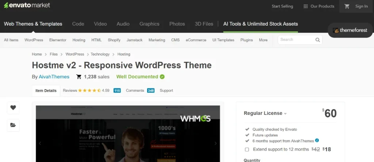Open the CMS category
Screen dimensions: 374x162
click(175, 40)
